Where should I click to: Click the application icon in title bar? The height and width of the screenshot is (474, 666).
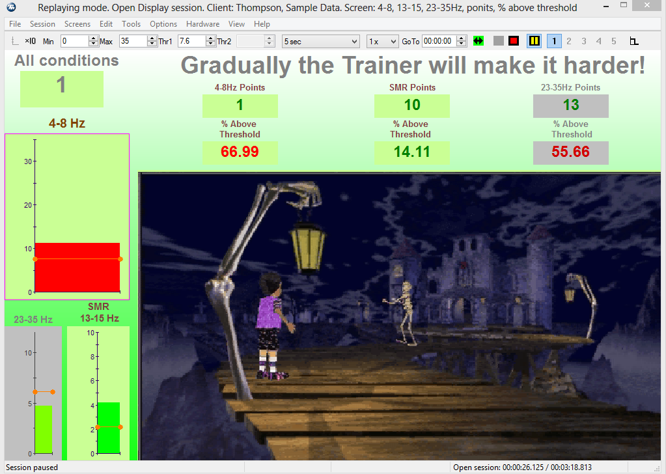click(12, 7)
